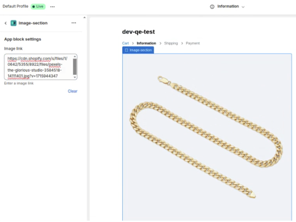
Task: Click the Image link scrollbar thumb
Action: [x=75, y=67]
